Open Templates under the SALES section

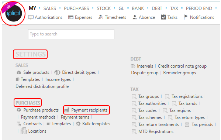pos(30,79)
